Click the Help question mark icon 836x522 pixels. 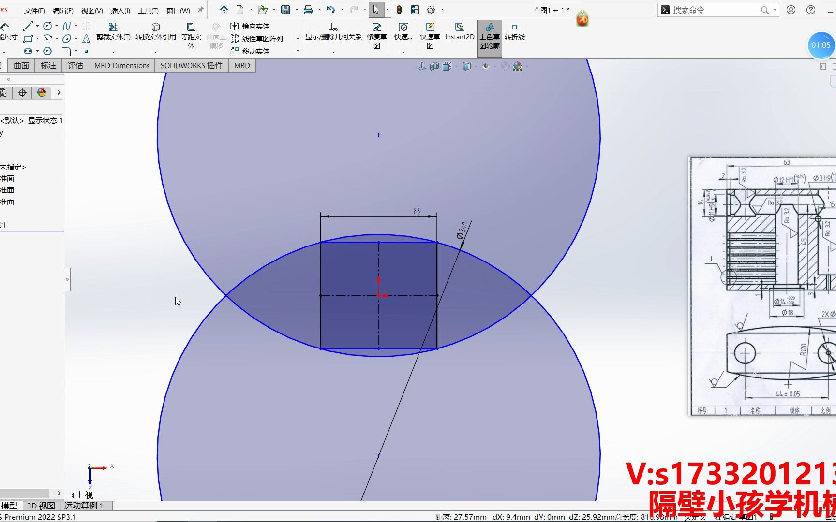coord(811,10)
